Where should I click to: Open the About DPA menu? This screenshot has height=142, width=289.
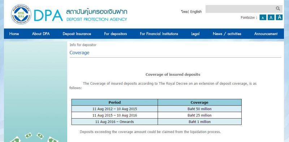coord(41,34)
